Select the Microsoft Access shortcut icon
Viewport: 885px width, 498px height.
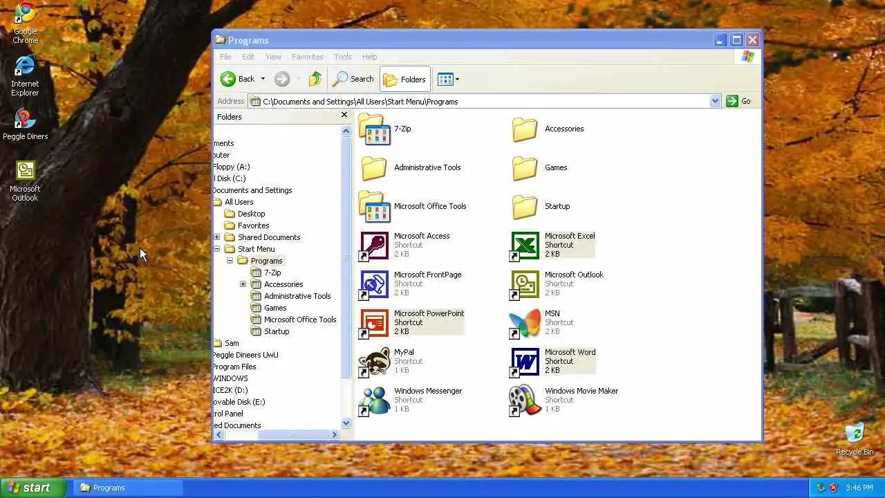(x=374, y=246)
